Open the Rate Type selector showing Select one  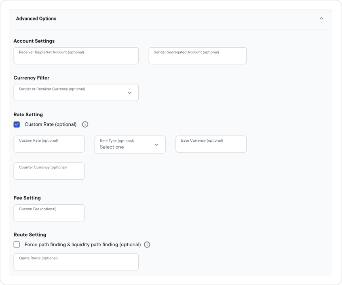coord(130,145)
